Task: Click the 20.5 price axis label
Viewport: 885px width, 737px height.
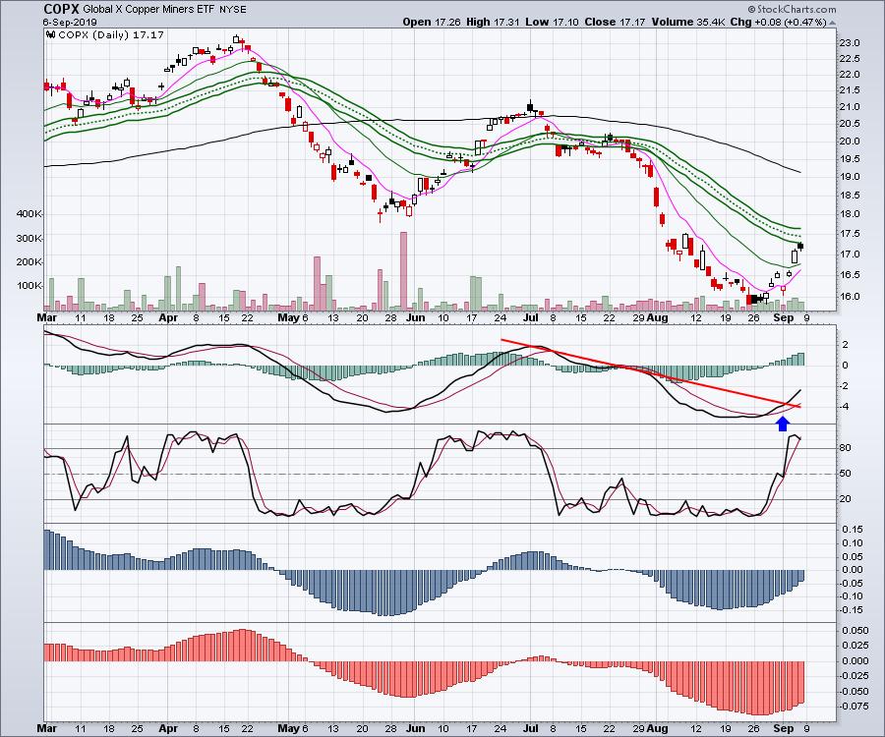Action: point(850,124)
